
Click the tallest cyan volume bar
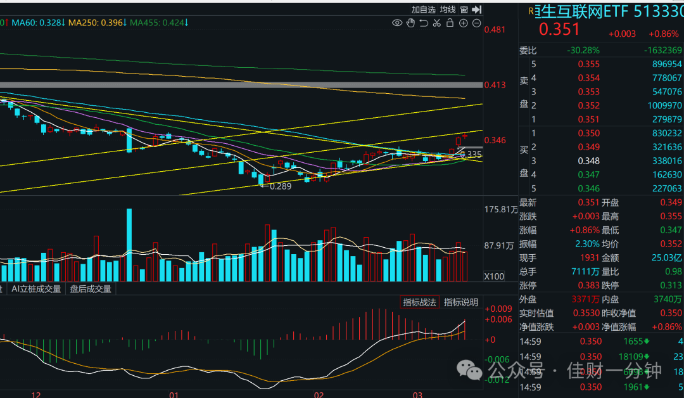[x=129, y=245]
